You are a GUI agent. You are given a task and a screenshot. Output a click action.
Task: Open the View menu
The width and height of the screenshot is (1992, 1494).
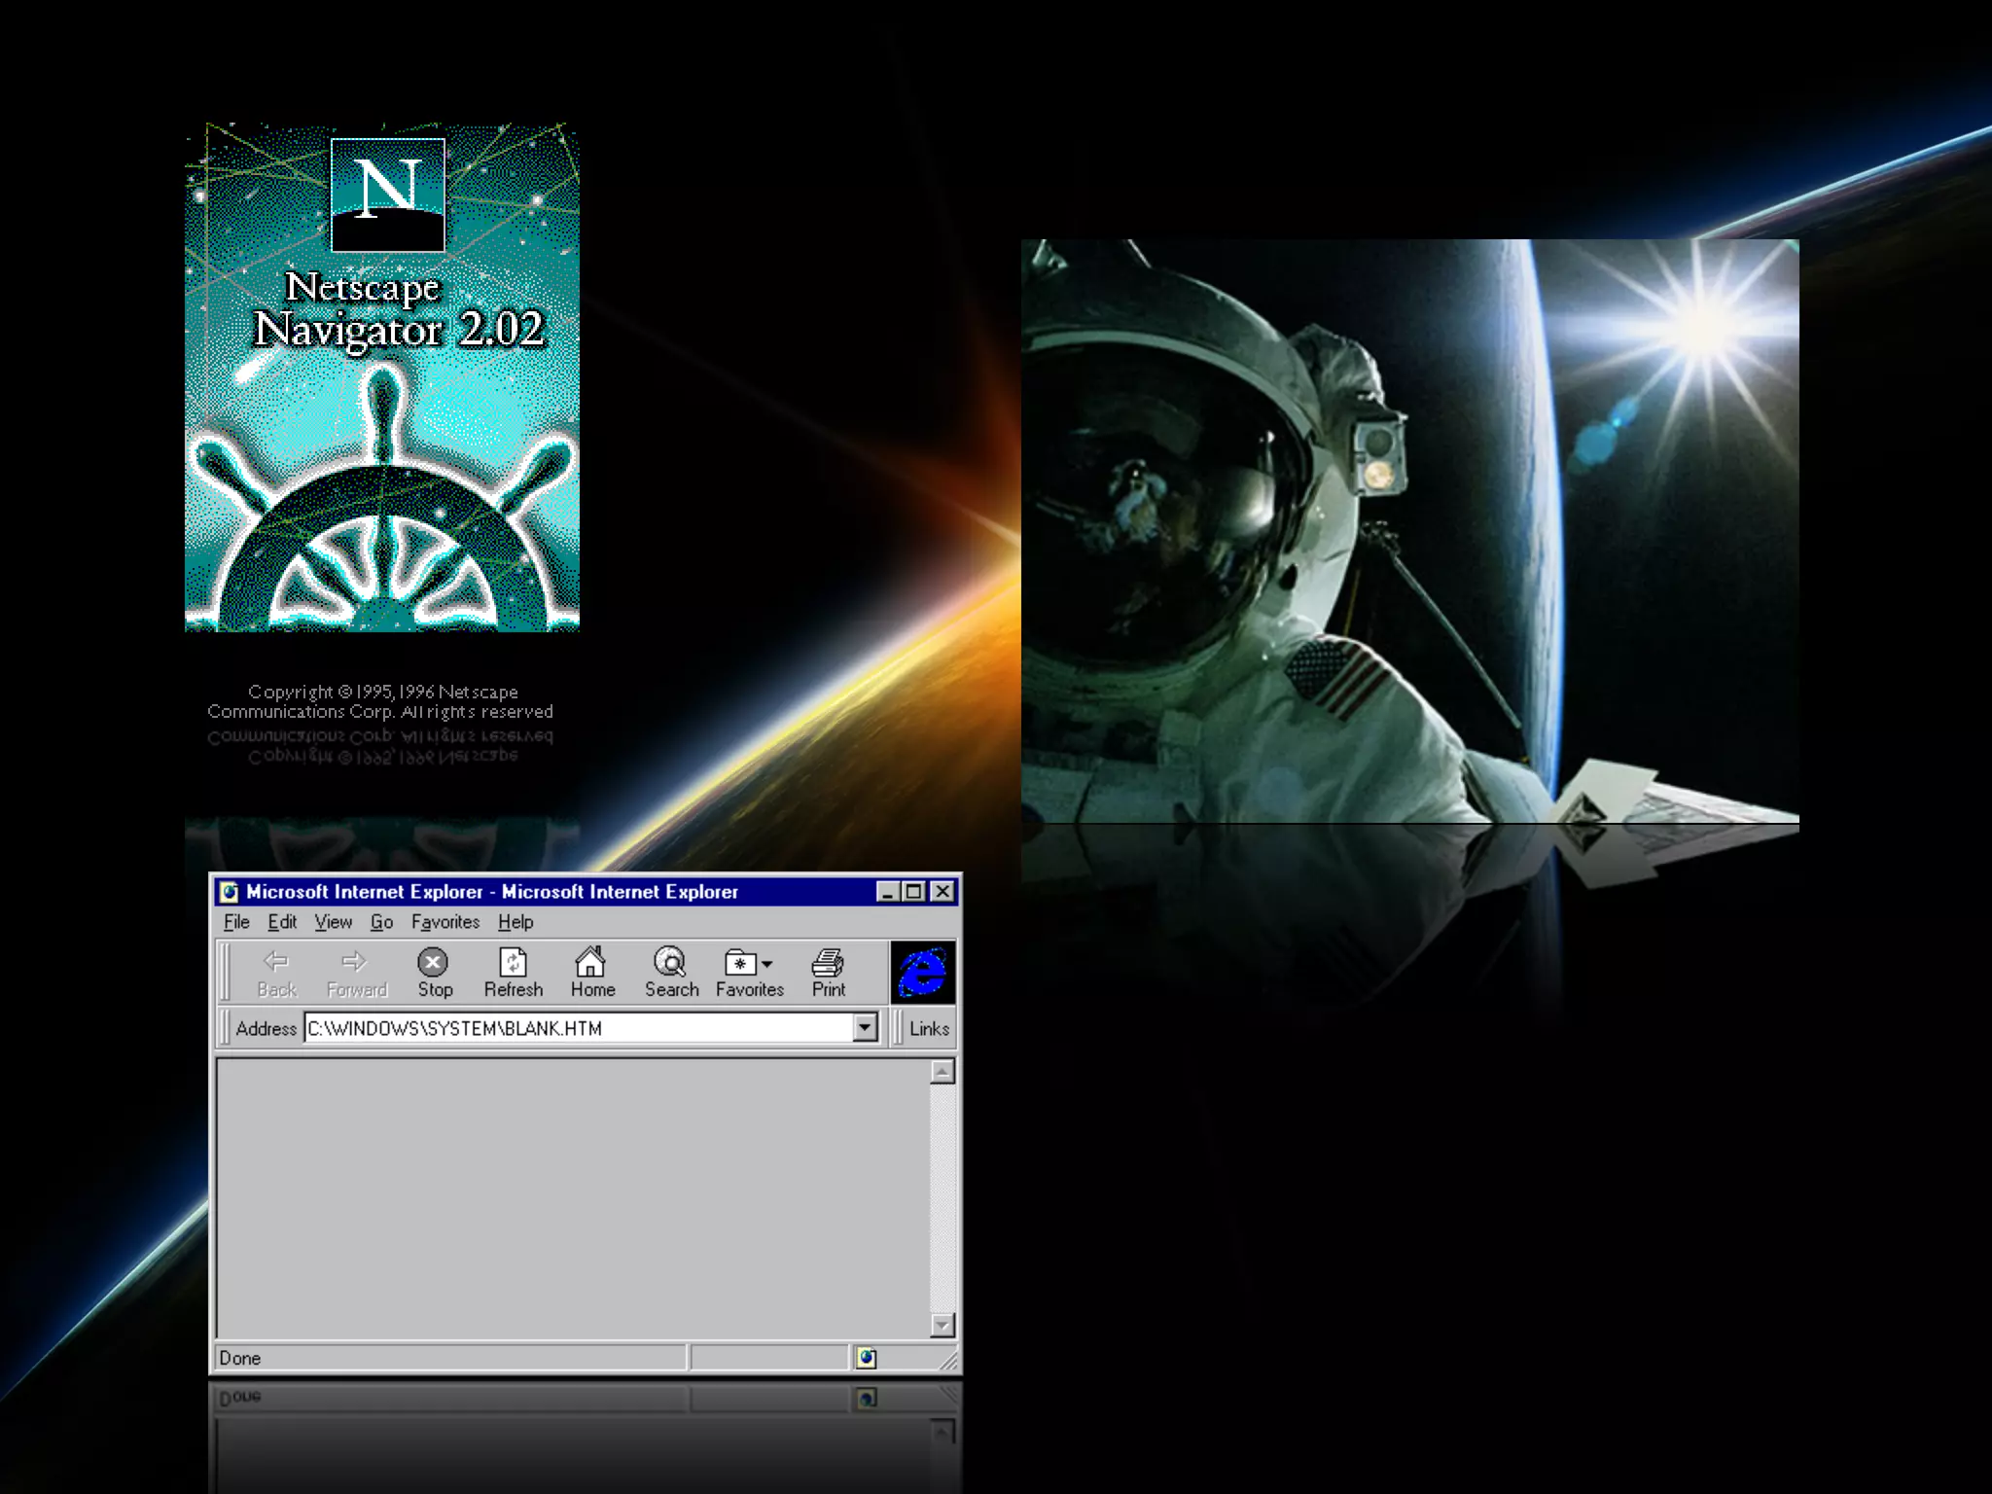point(333,921)
